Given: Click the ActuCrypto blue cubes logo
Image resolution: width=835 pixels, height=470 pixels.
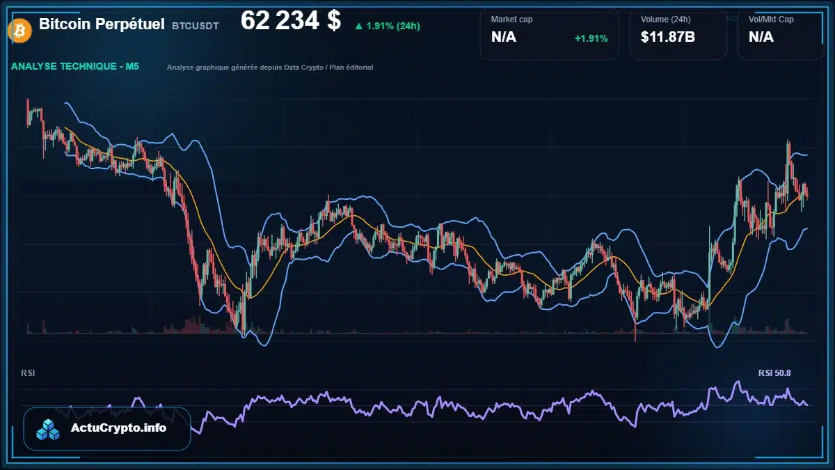Looking at the screenshot, I should coord(49,430).
